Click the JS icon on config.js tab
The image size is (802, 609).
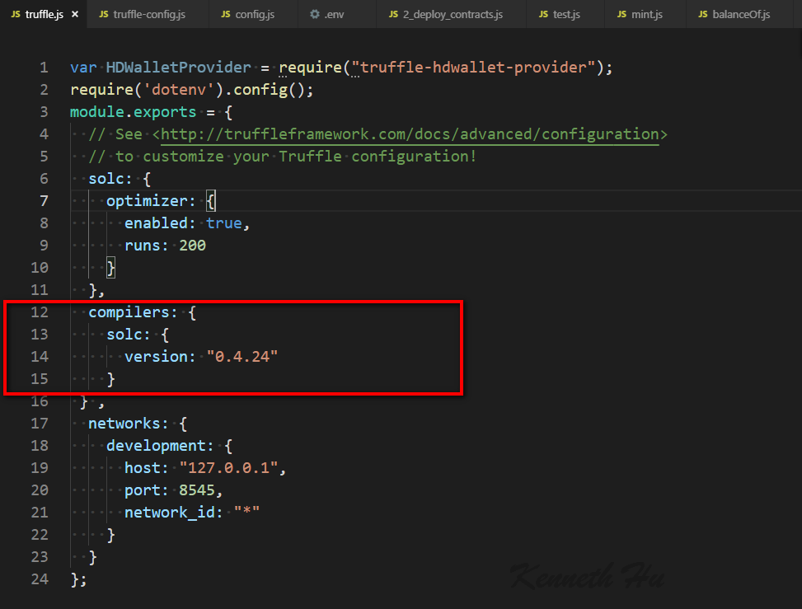[x=226, y=14]
